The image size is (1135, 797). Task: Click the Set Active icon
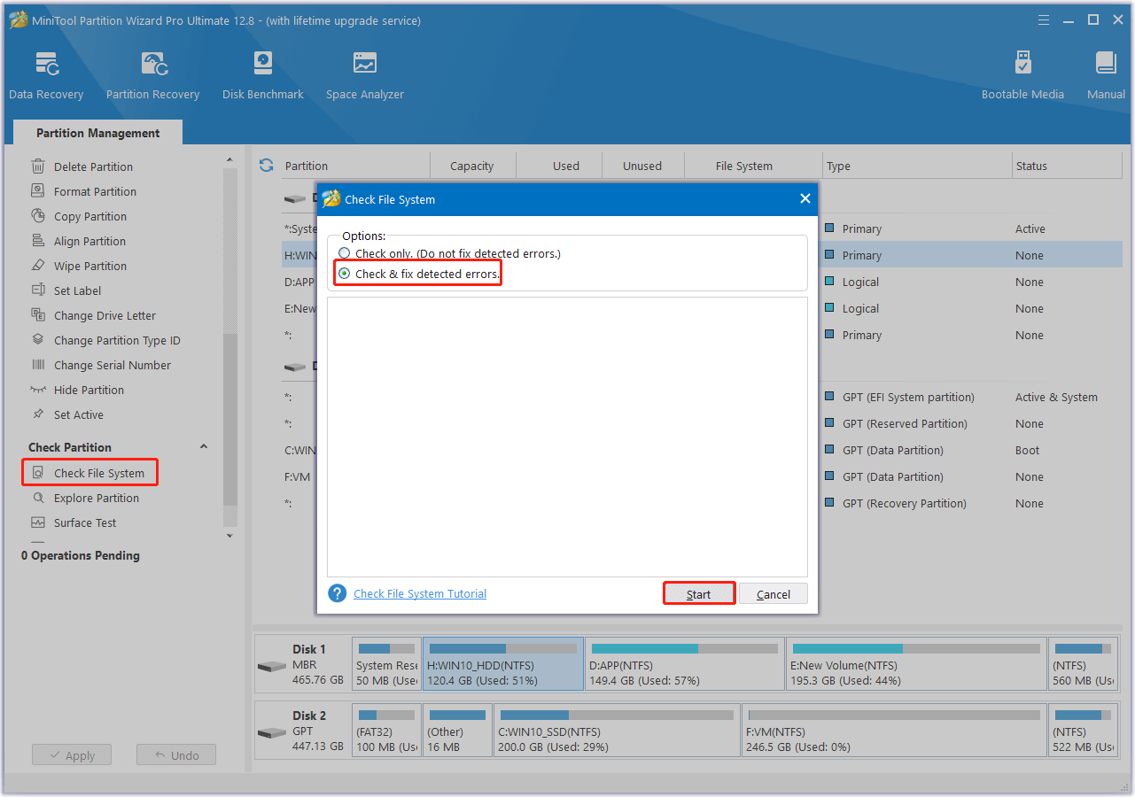tap(38, 414)
